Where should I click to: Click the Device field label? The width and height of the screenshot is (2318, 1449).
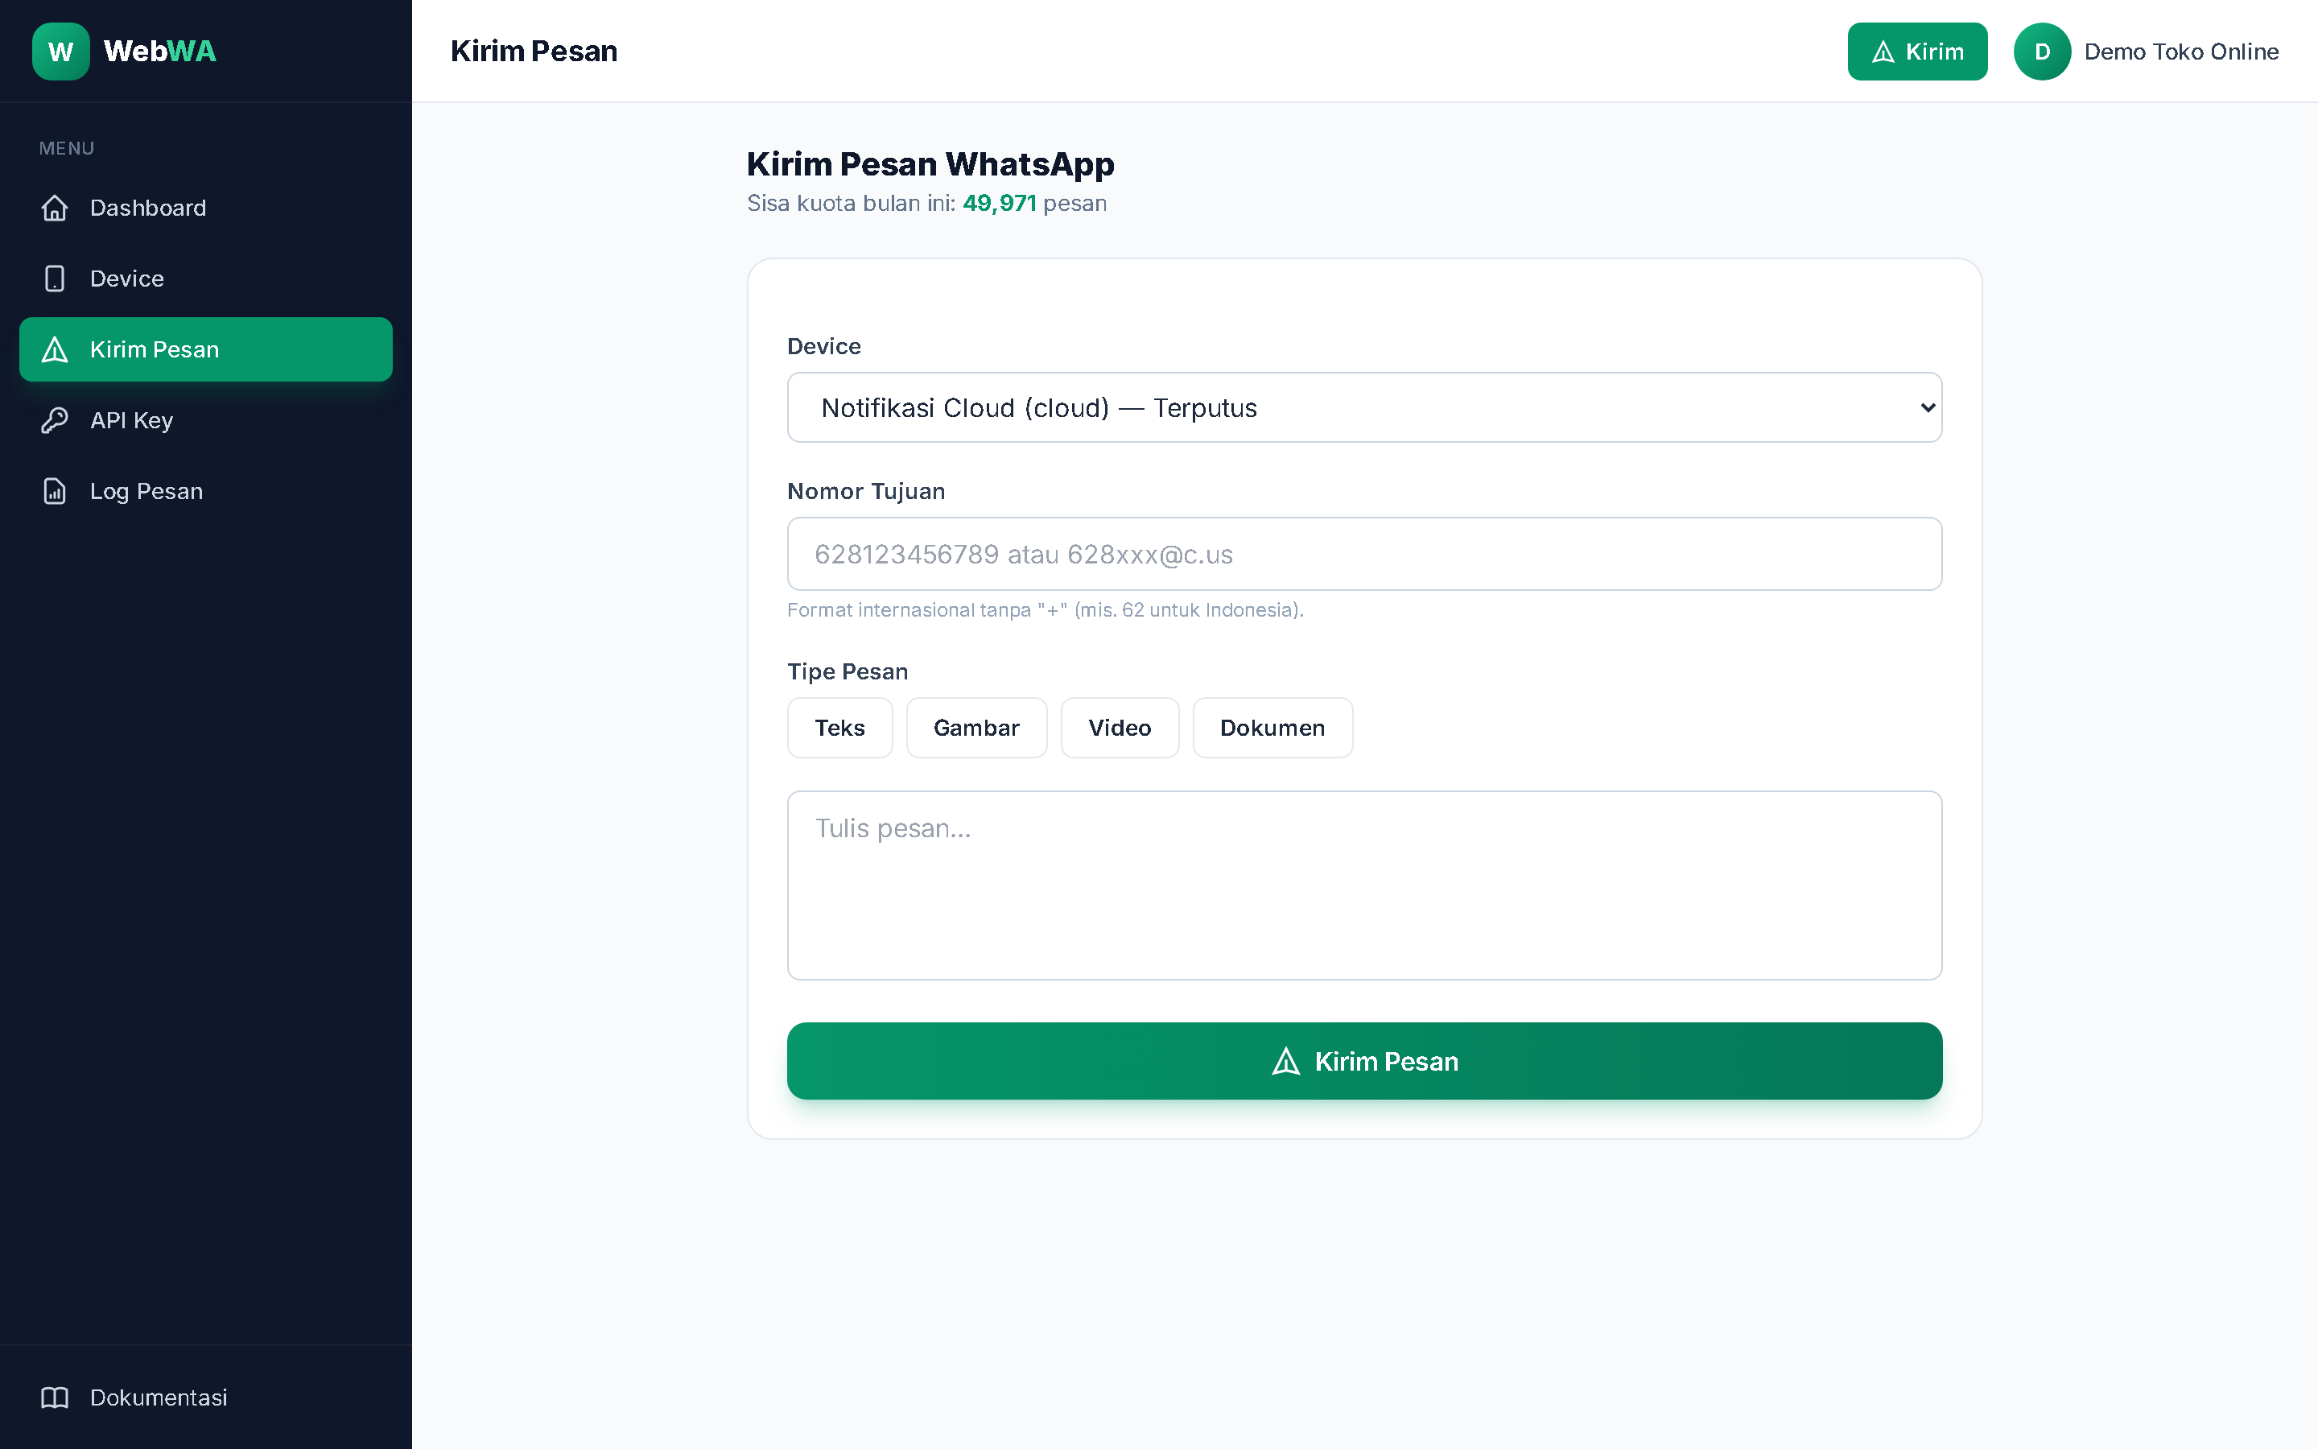click(823, 346)
